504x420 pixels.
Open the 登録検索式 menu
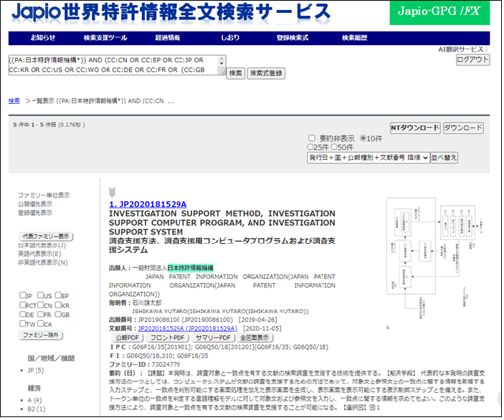pyautogui.click(x=293, y=38)
